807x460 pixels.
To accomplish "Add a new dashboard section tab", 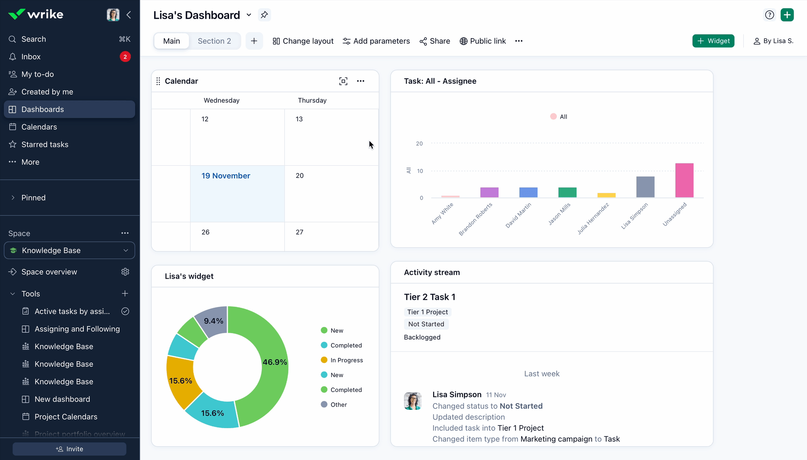I will click(x=254, y=41).
